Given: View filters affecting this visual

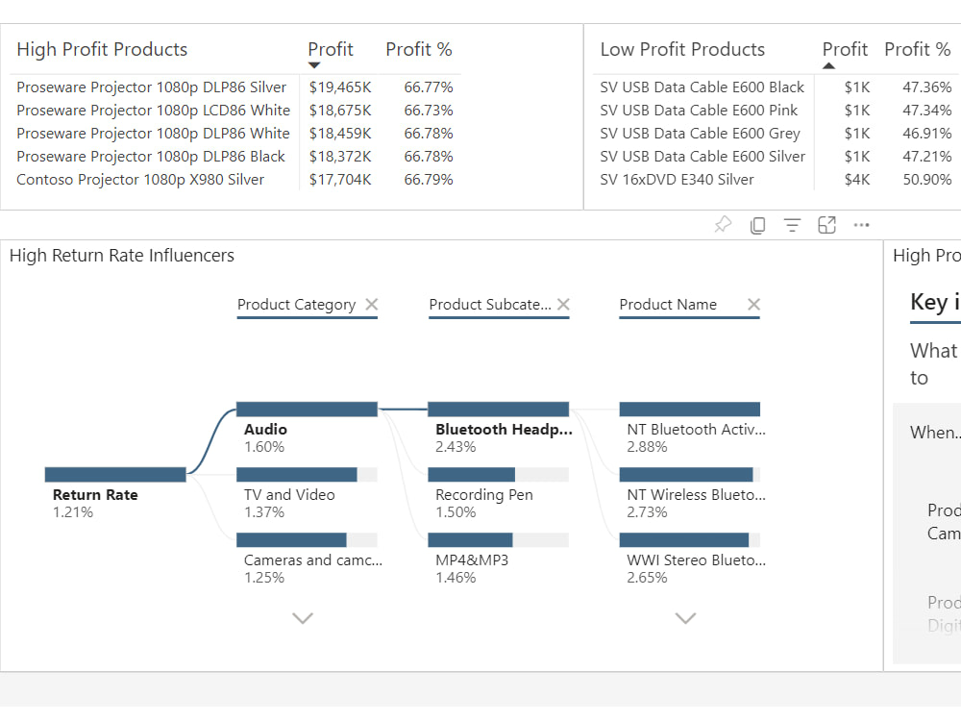Looking at the screenshot, I should (x=792, y=224).
